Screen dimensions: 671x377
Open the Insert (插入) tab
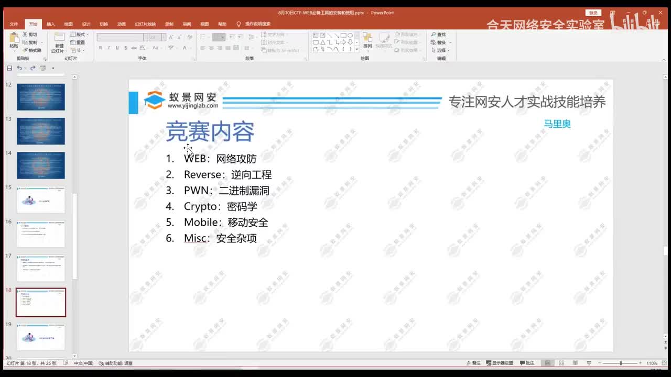[x=51, y=24]
